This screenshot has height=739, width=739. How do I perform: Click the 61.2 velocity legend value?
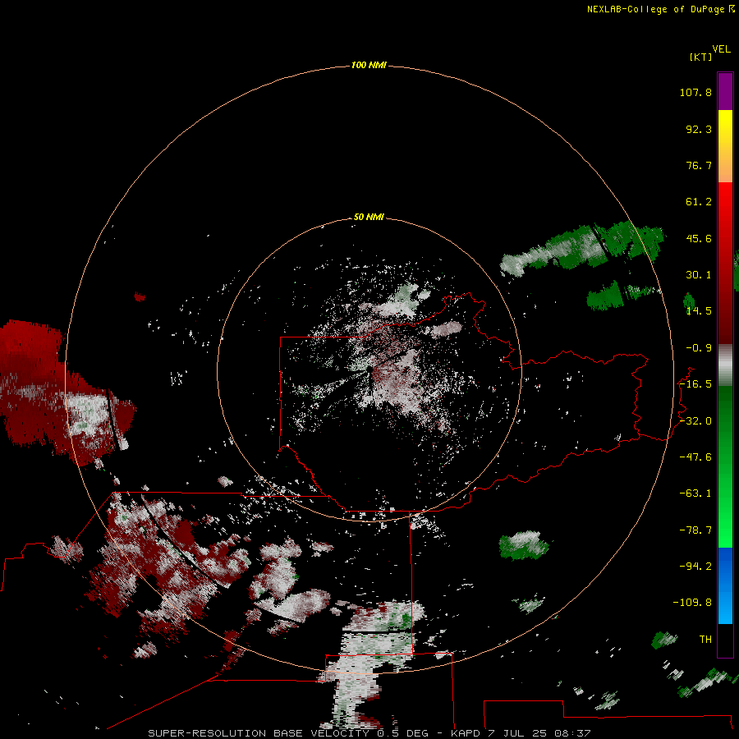click(x=699, y=202)
